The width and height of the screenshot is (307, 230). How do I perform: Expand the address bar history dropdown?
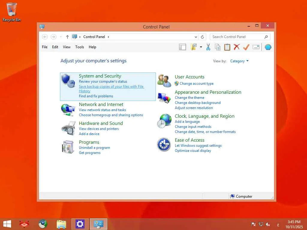[x=196, y=37]
